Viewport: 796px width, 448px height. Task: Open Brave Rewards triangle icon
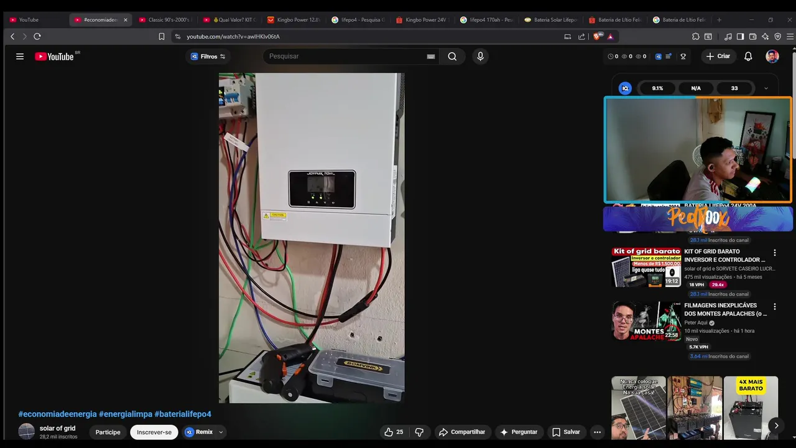pos(611,37)
